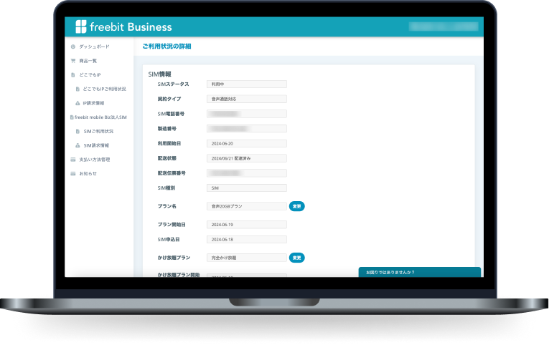The height and width of the screenshot is (345, 549).
Task: Click the document icon beside どこでもIP
Action: point(72,74)
